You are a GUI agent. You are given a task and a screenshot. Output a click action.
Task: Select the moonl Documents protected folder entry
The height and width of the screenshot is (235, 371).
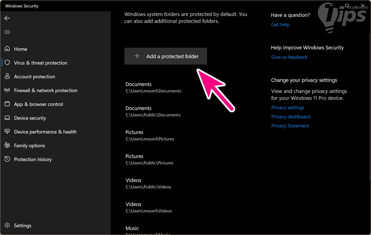[153, 87]
